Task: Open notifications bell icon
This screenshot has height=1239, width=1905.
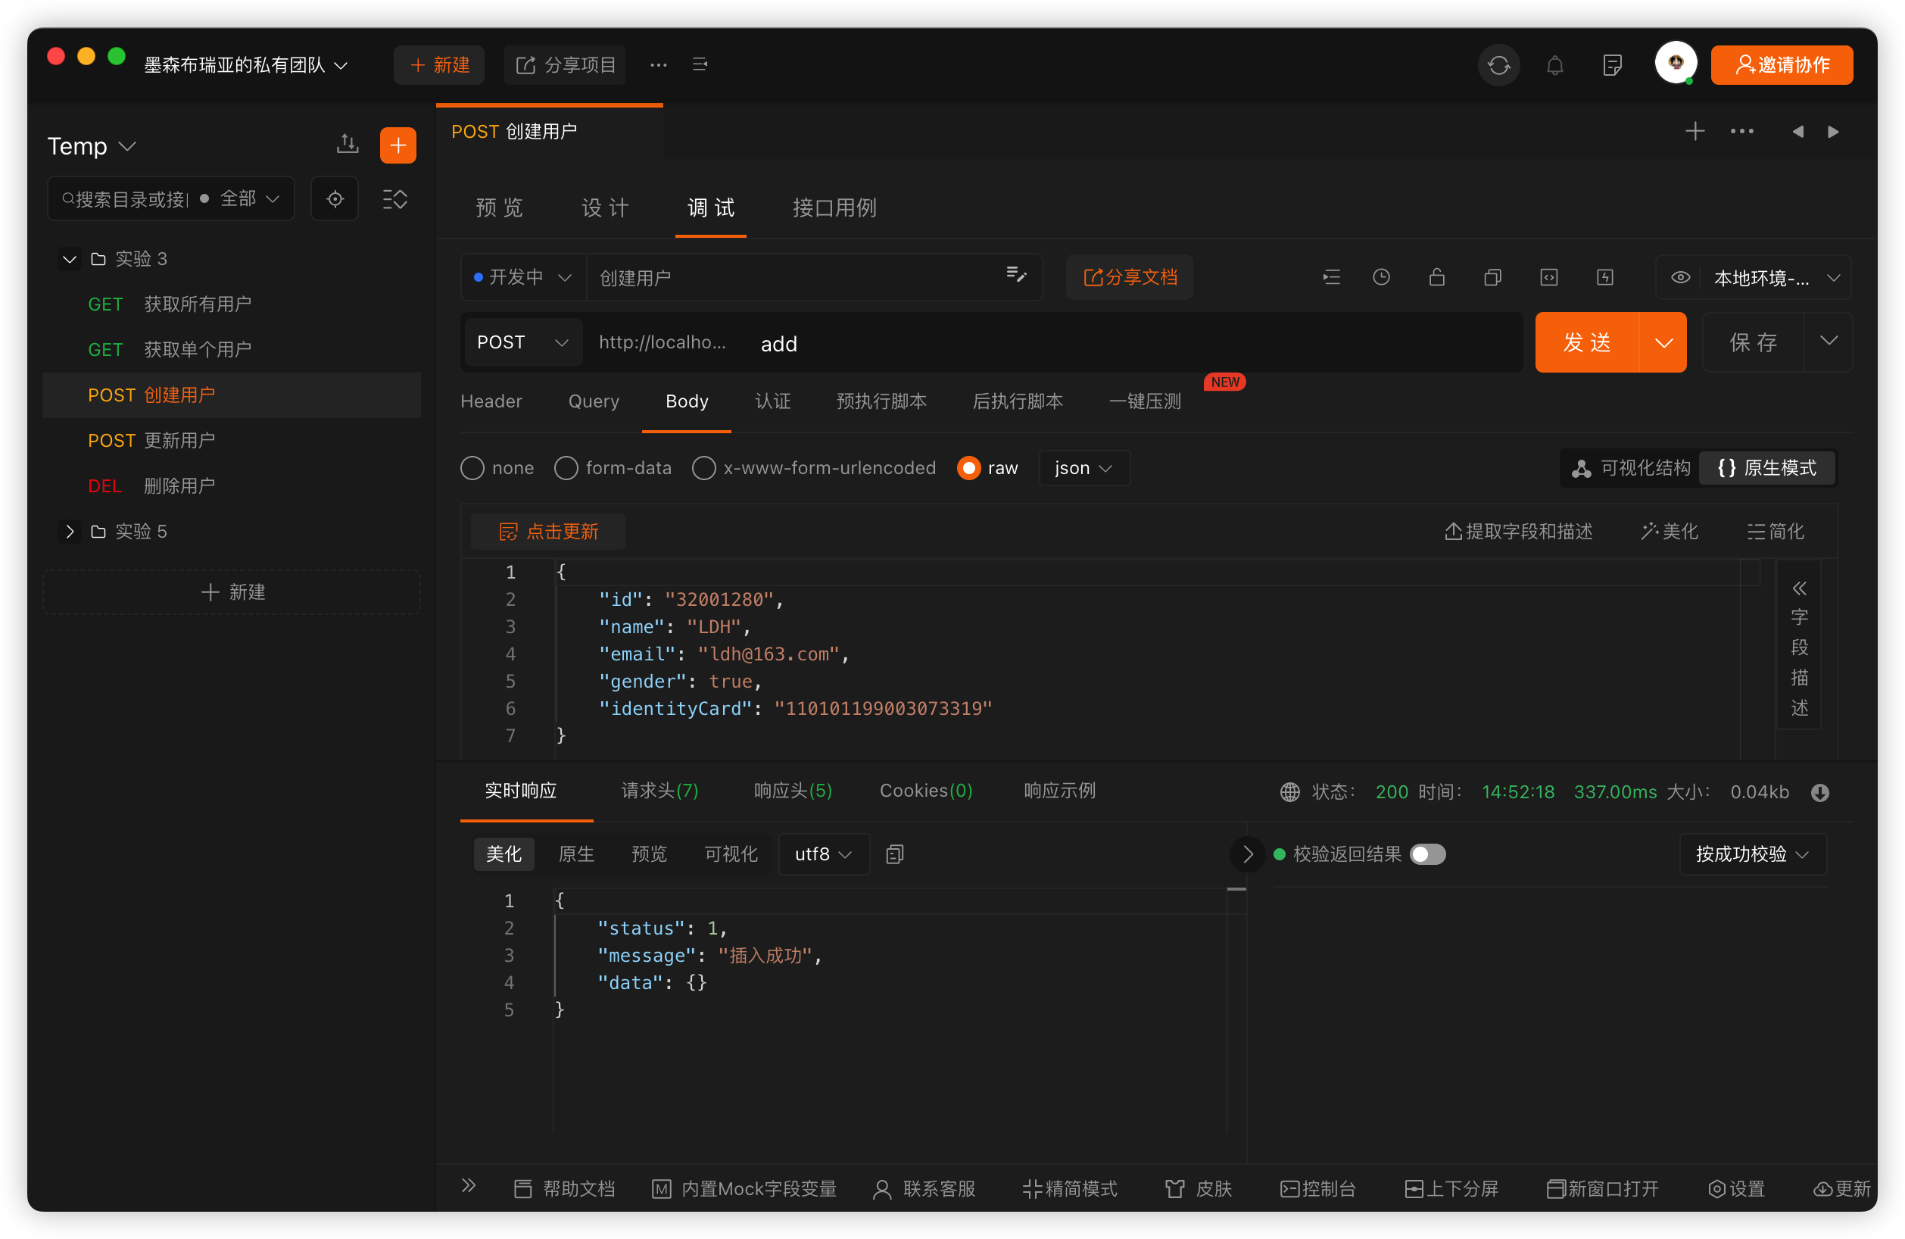Action: click(x=1554, y=65)
